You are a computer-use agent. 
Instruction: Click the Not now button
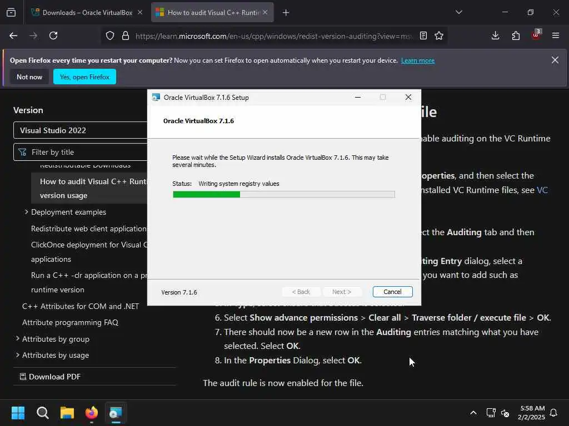(x=29, y=77)
